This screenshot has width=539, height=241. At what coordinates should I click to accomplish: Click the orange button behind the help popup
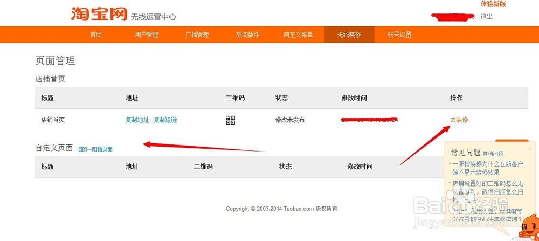(x=512, y=141)
